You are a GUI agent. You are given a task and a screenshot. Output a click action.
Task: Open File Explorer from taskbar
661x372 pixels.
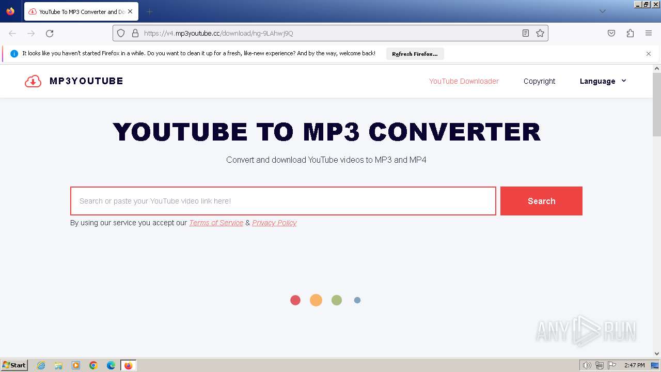(x=58, y=365)
